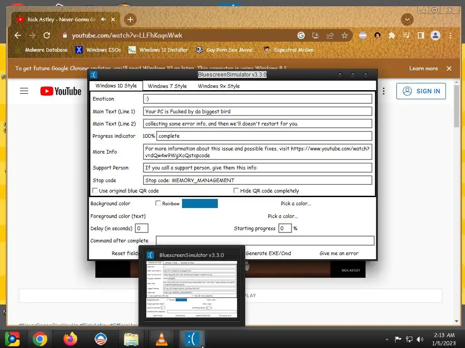Open Chrome from the taskbar

pyautogui.click(x=40, y=339)
